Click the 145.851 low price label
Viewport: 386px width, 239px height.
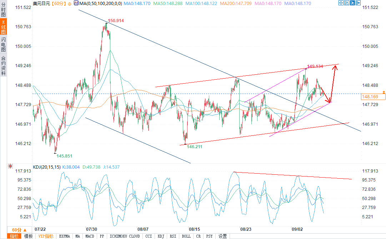point(65,156)
